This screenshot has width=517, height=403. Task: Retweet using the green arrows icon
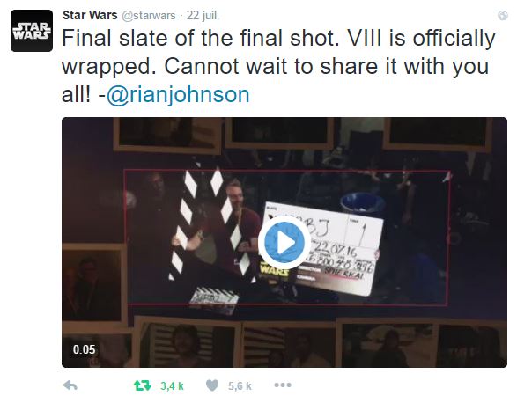(142, 385)
